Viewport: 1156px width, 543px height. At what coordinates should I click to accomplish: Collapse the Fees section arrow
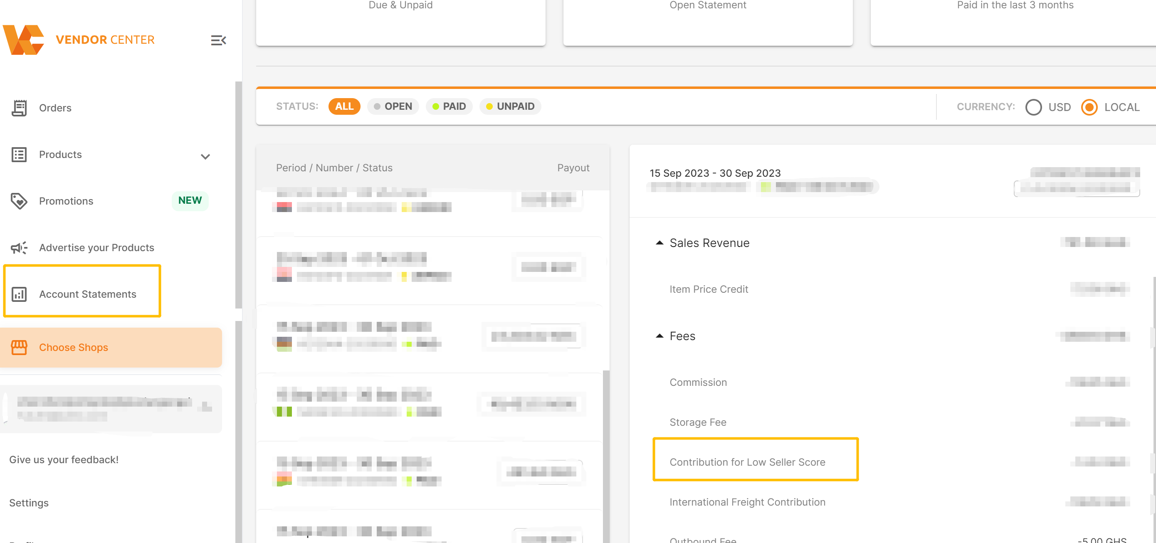tap(659, 336)
